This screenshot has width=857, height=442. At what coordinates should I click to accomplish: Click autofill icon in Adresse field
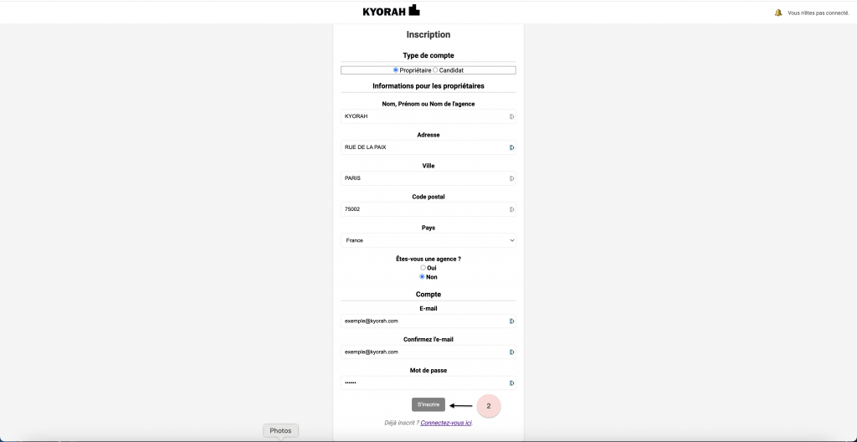pyautogui.click(x=511, y=147)
